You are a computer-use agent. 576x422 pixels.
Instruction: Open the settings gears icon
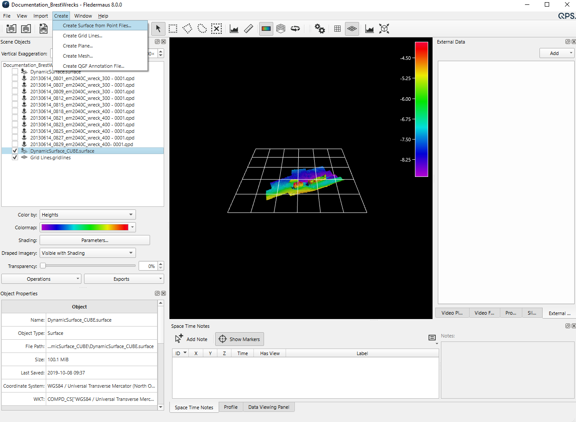tap(320, 29)
